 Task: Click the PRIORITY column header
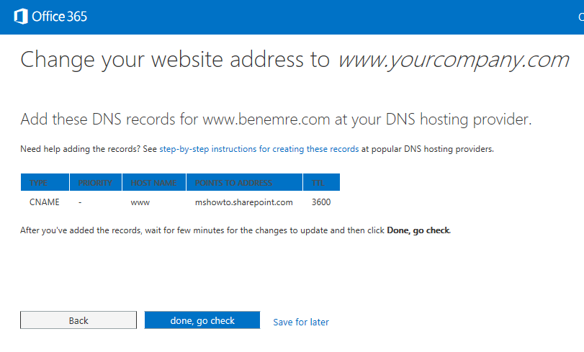pyautogui.click(x=96, y=183)
